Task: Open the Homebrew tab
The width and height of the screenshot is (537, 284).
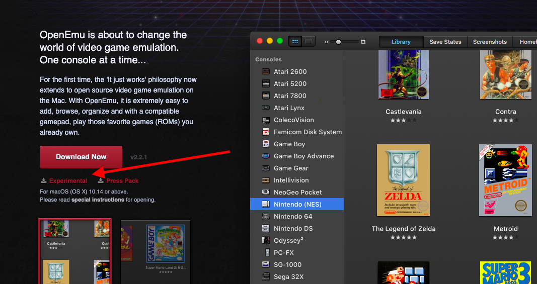Action: pyautogui.click(x=525, y=42)
